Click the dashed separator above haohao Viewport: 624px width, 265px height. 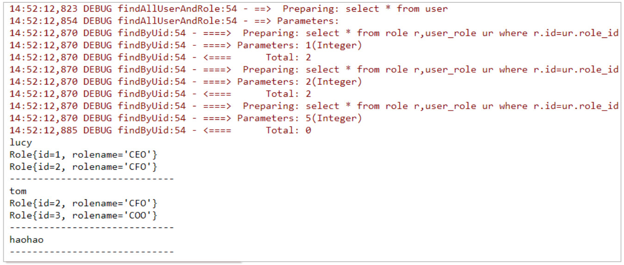tap(92, 228)
